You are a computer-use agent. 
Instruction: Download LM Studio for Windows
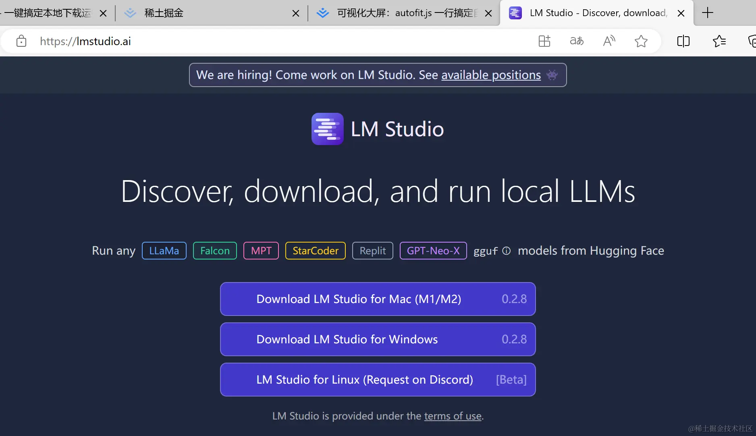[x=378, y=339]
